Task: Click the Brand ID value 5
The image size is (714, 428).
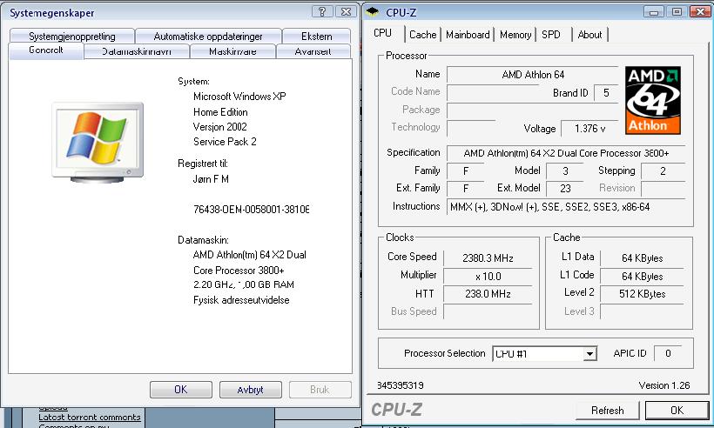Action: [606, 93]
